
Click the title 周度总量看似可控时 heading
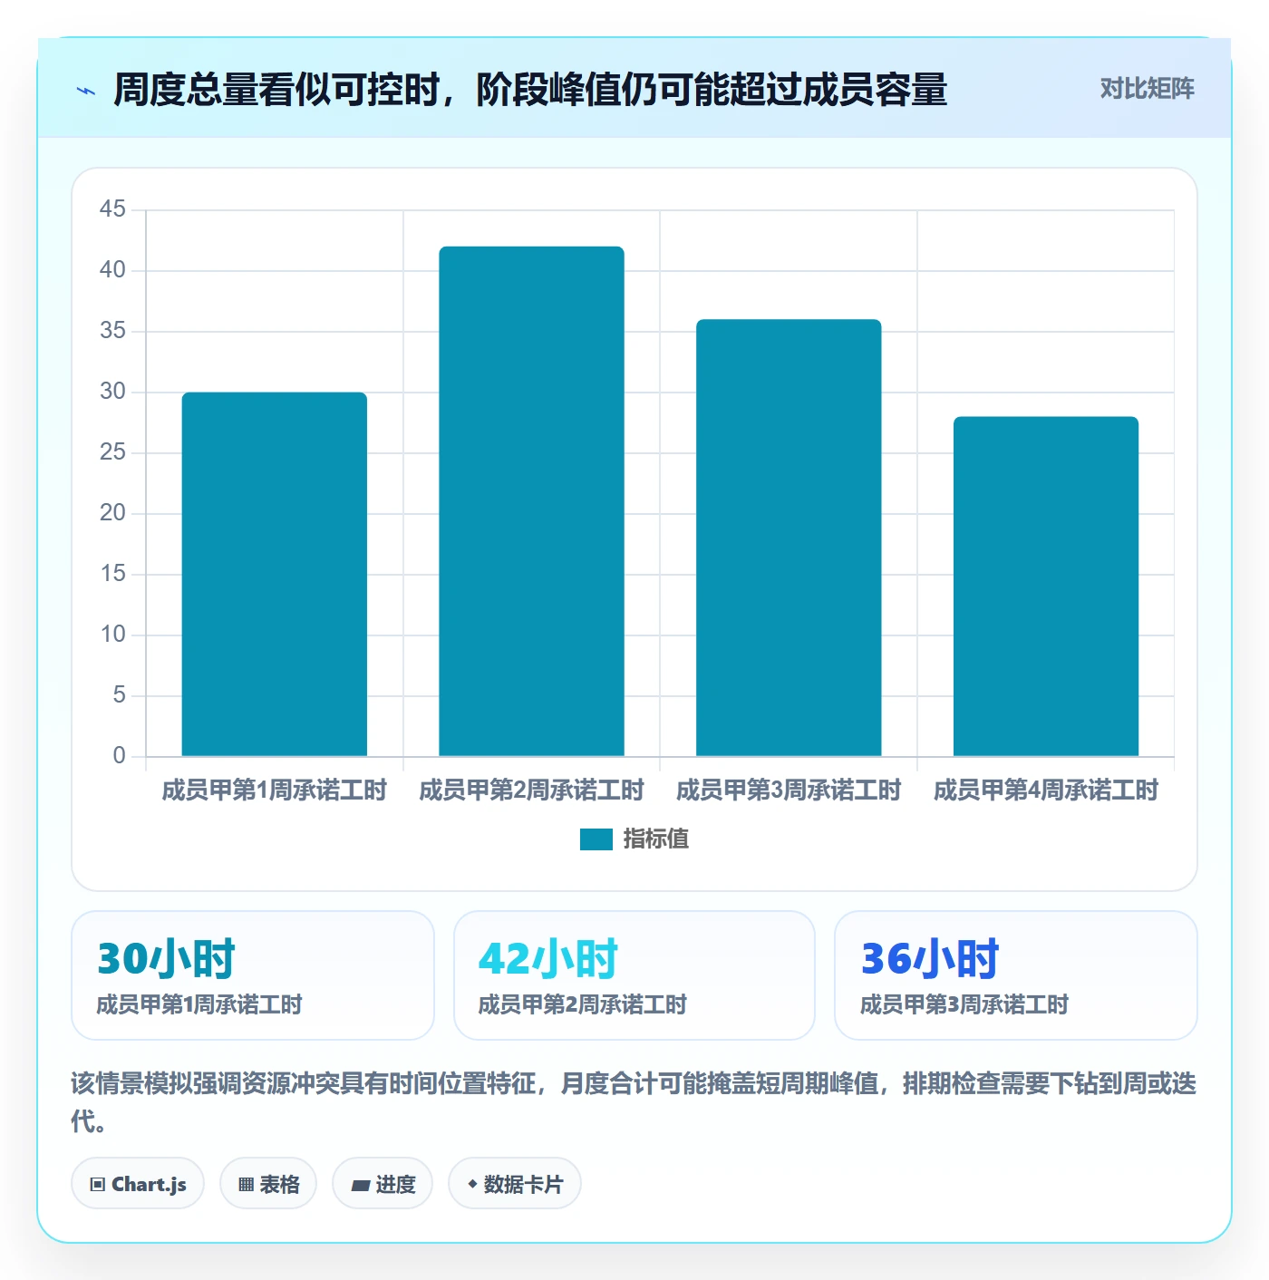530,90
